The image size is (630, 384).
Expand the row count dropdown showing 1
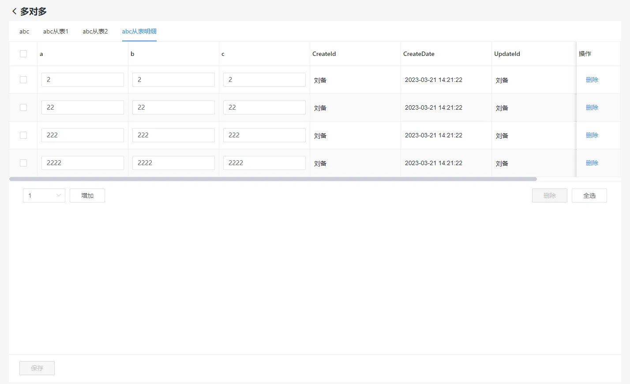click(x=44, y=196)
